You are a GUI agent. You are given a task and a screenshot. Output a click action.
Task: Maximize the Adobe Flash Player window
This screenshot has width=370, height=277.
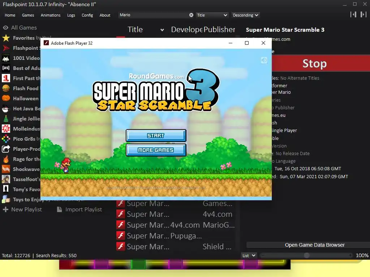[247, 43]
